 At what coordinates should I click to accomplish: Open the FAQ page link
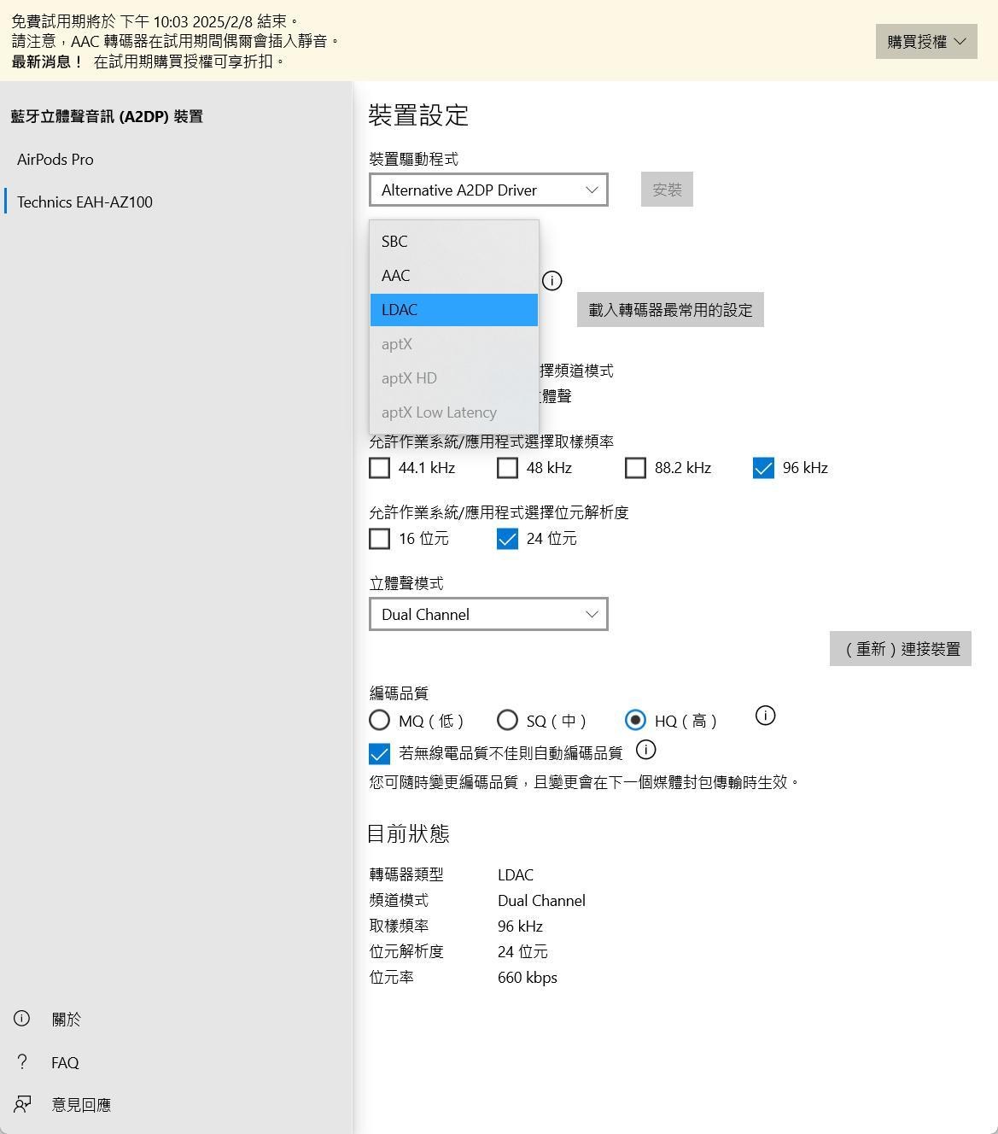(x=65, y=1062)
